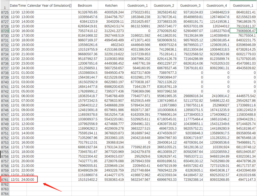Click the active cell 79069806.47
Screen dimensions: 257x196
(x=243, y=31)
